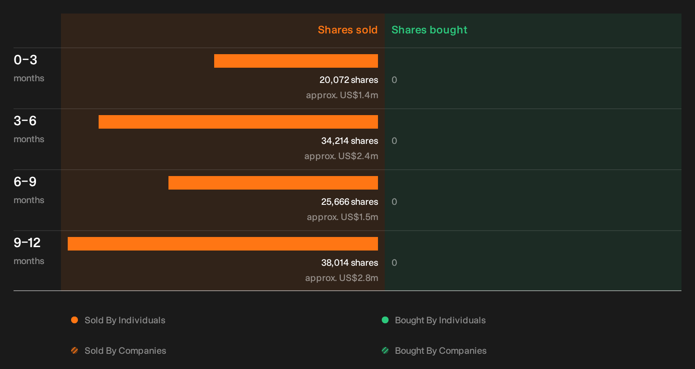The height and width of the screenshot is (369, 695).
Task: Click the shares bought 0 in 0-3 months row
Action: click(394, 80)
